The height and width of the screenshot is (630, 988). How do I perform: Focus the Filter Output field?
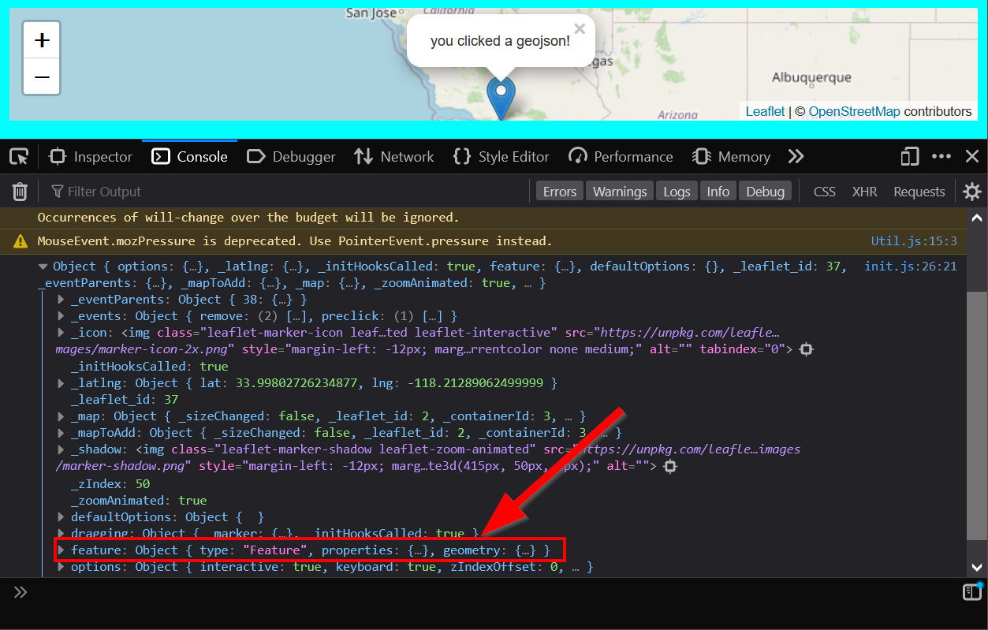(284, 192)
